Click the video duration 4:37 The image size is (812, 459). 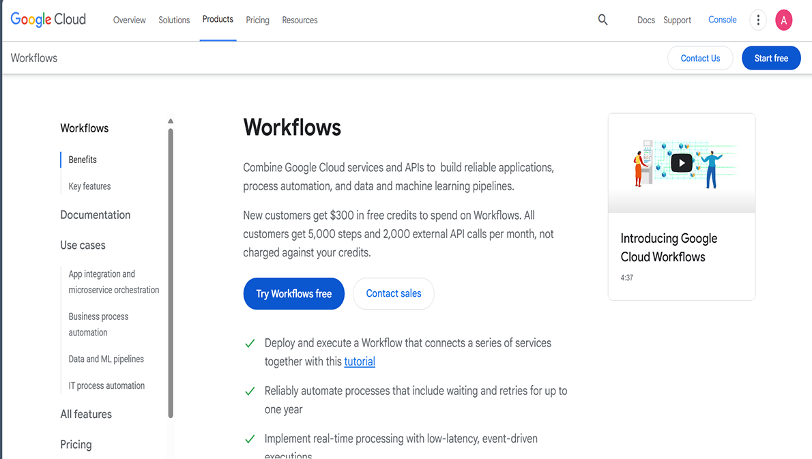(x=626, y=278)
